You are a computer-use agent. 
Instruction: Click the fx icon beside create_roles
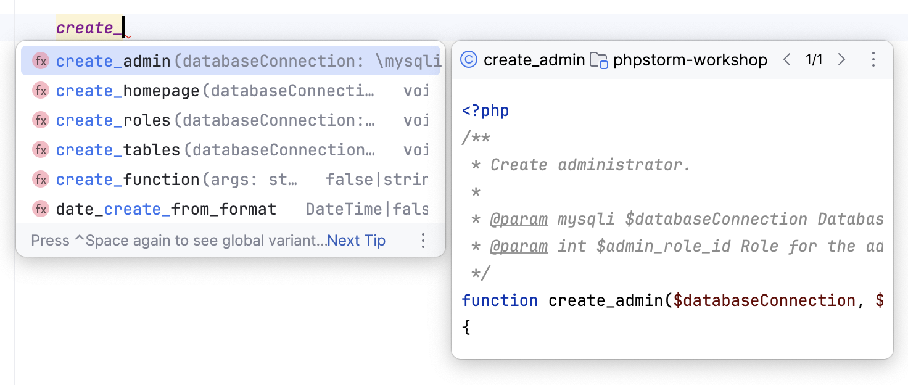[x=41, y=120]
